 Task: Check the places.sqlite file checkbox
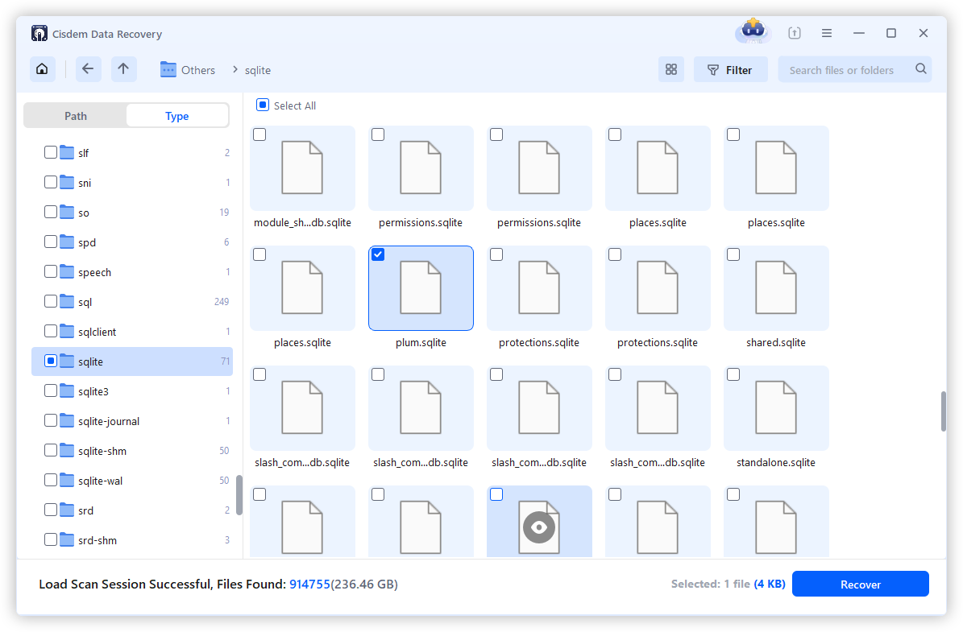click(x=614, y=134)
